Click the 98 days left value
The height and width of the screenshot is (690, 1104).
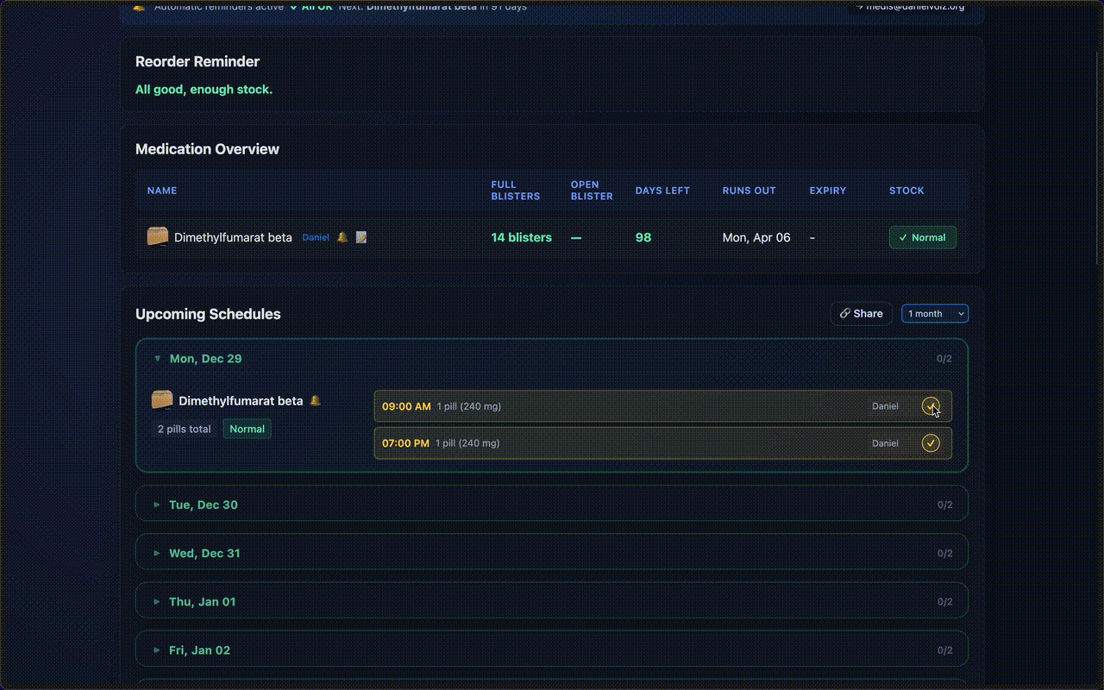[643, 237]
